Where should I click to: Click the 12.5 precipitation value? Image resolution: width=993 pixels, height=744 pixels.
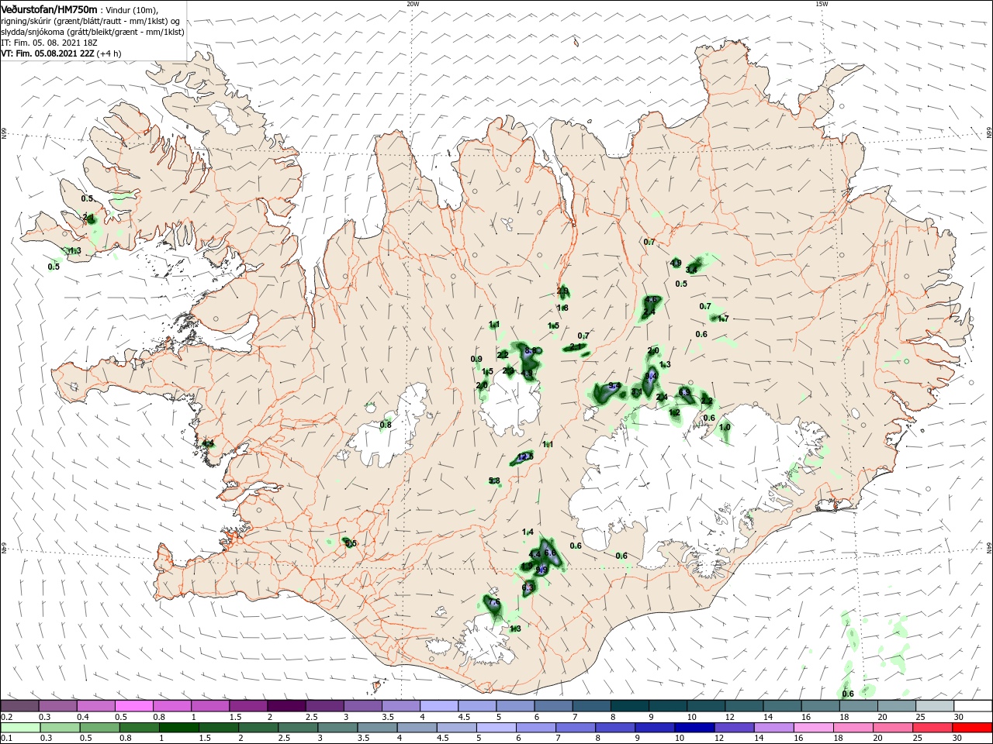pyautogui.click(x=525, y=456)
